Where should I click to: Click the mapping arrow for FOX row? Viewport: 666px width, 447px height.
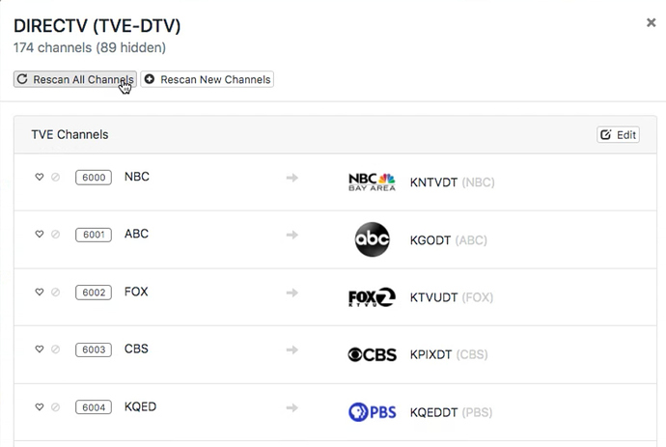click(292, 293)
